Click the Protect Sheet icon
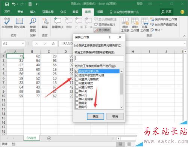 pyautogui.click(x=125, y=24)
